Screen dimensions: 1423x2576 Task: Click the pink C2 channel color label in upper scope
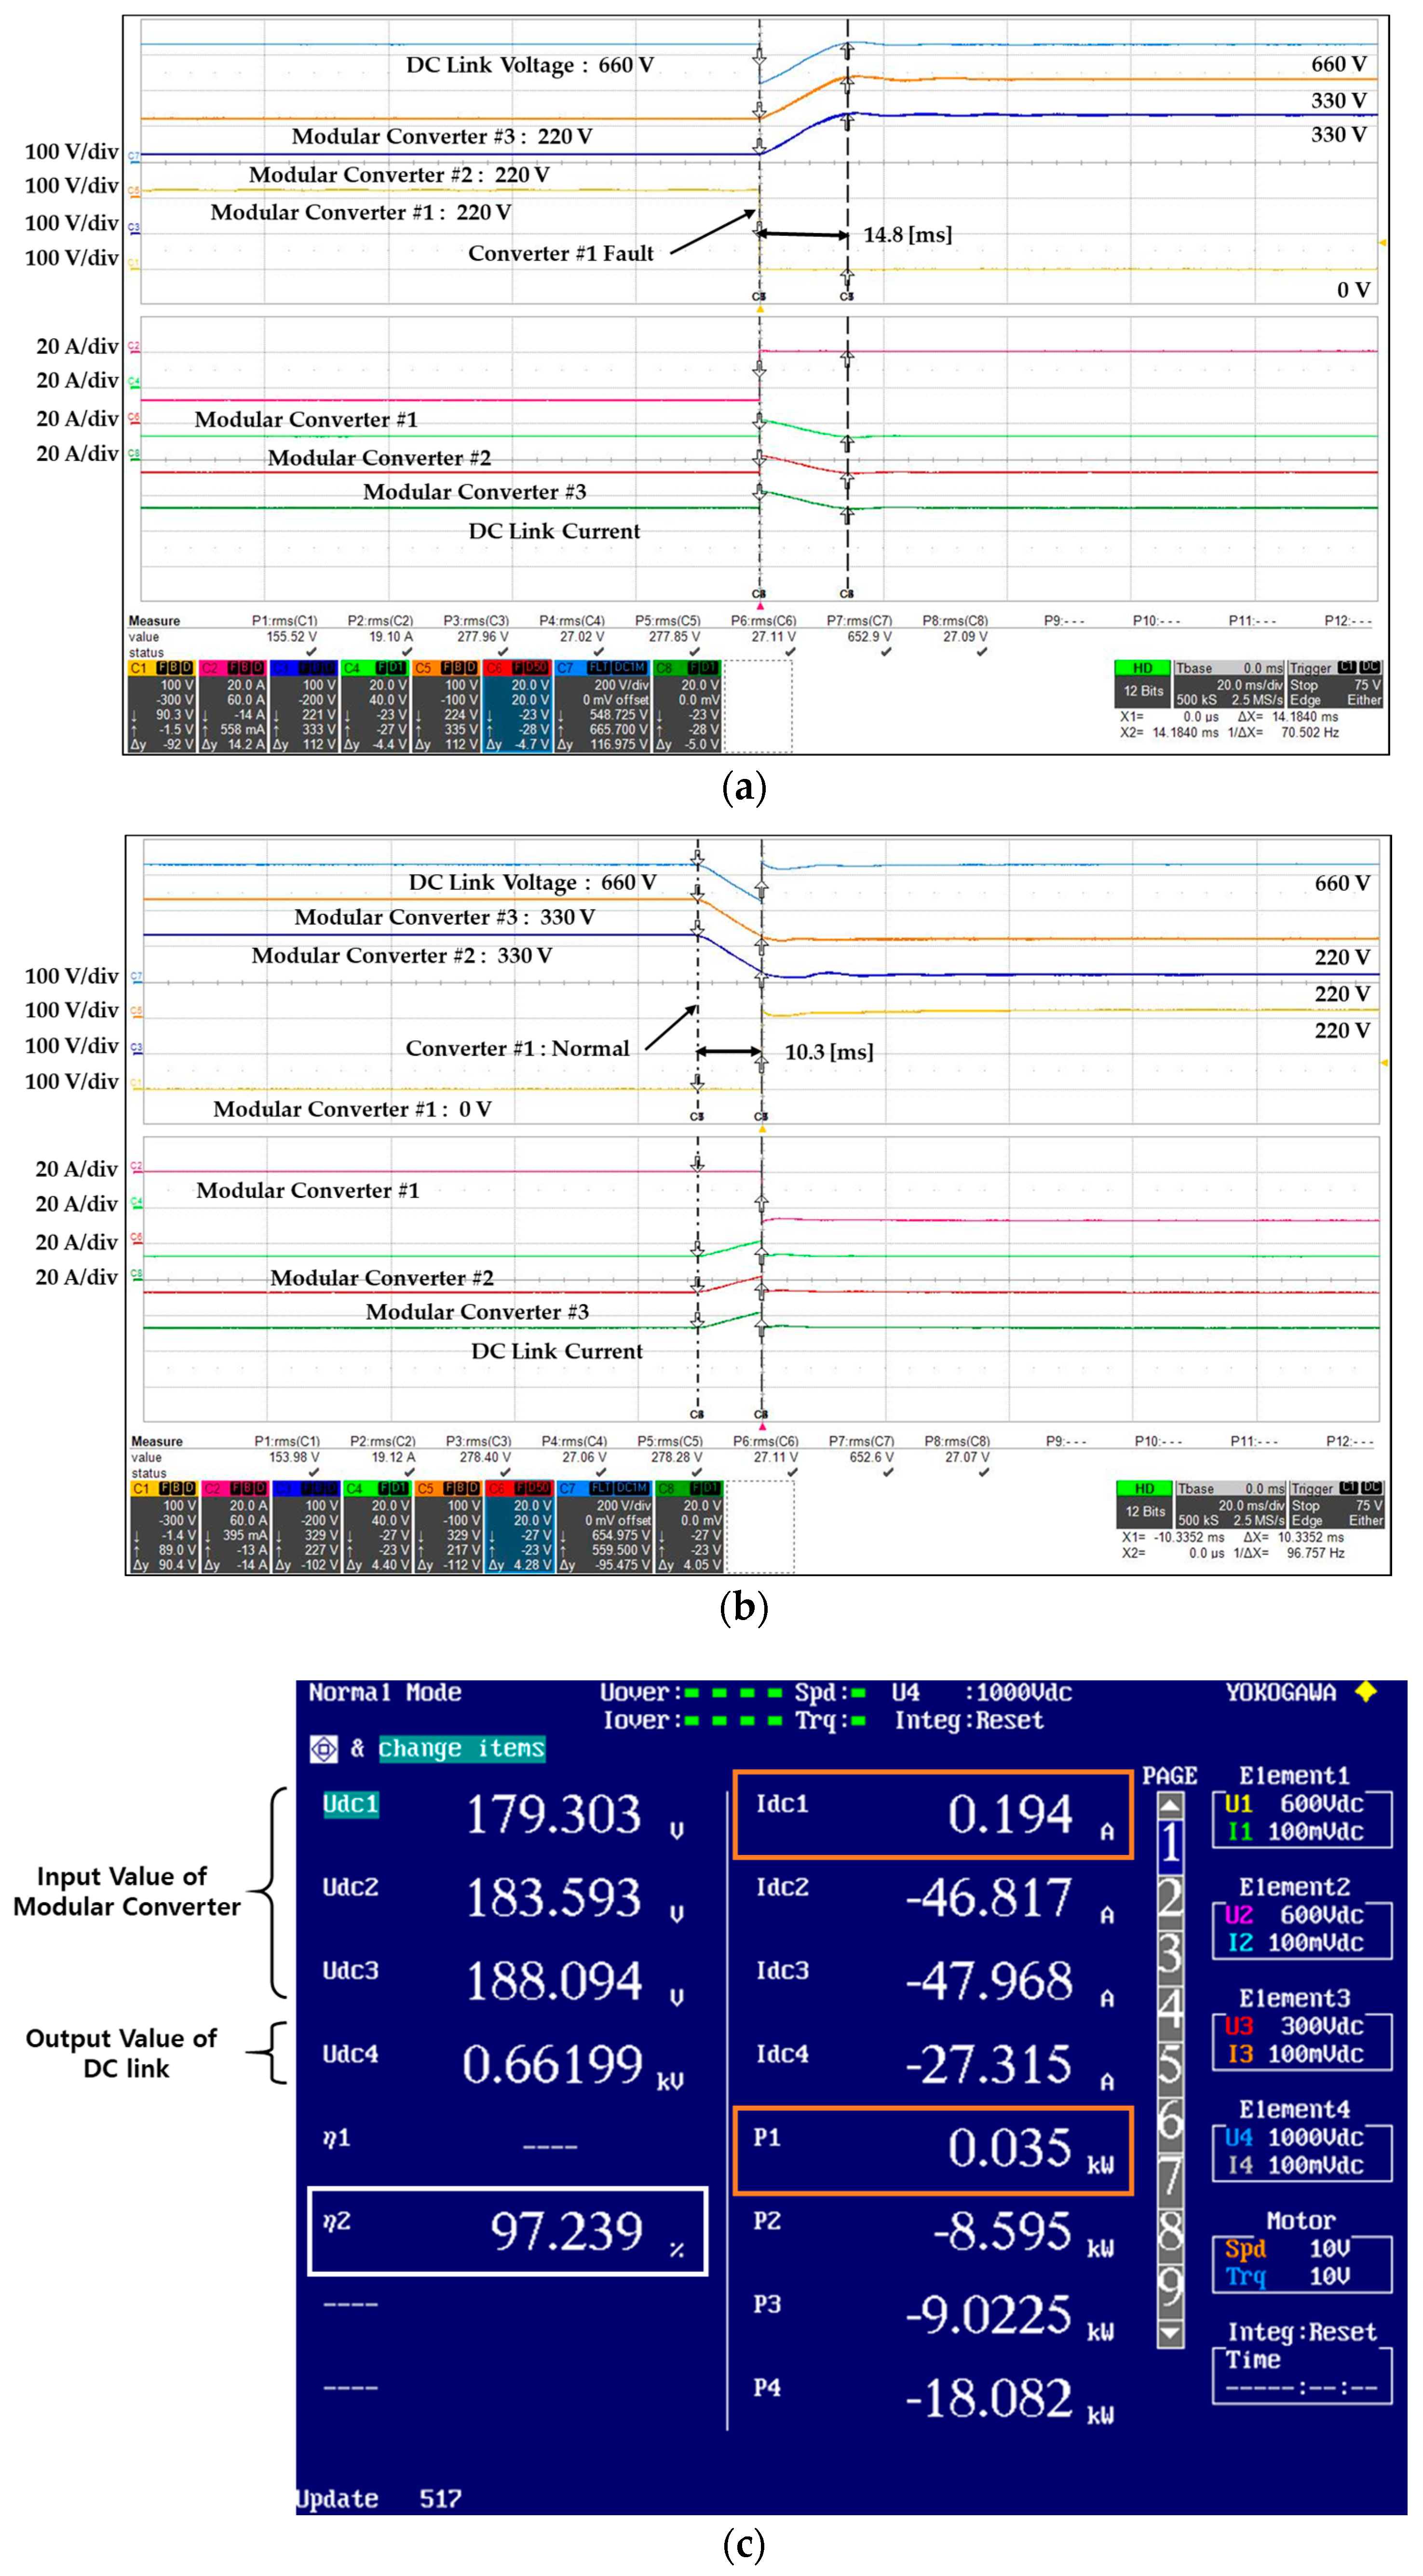211,668
